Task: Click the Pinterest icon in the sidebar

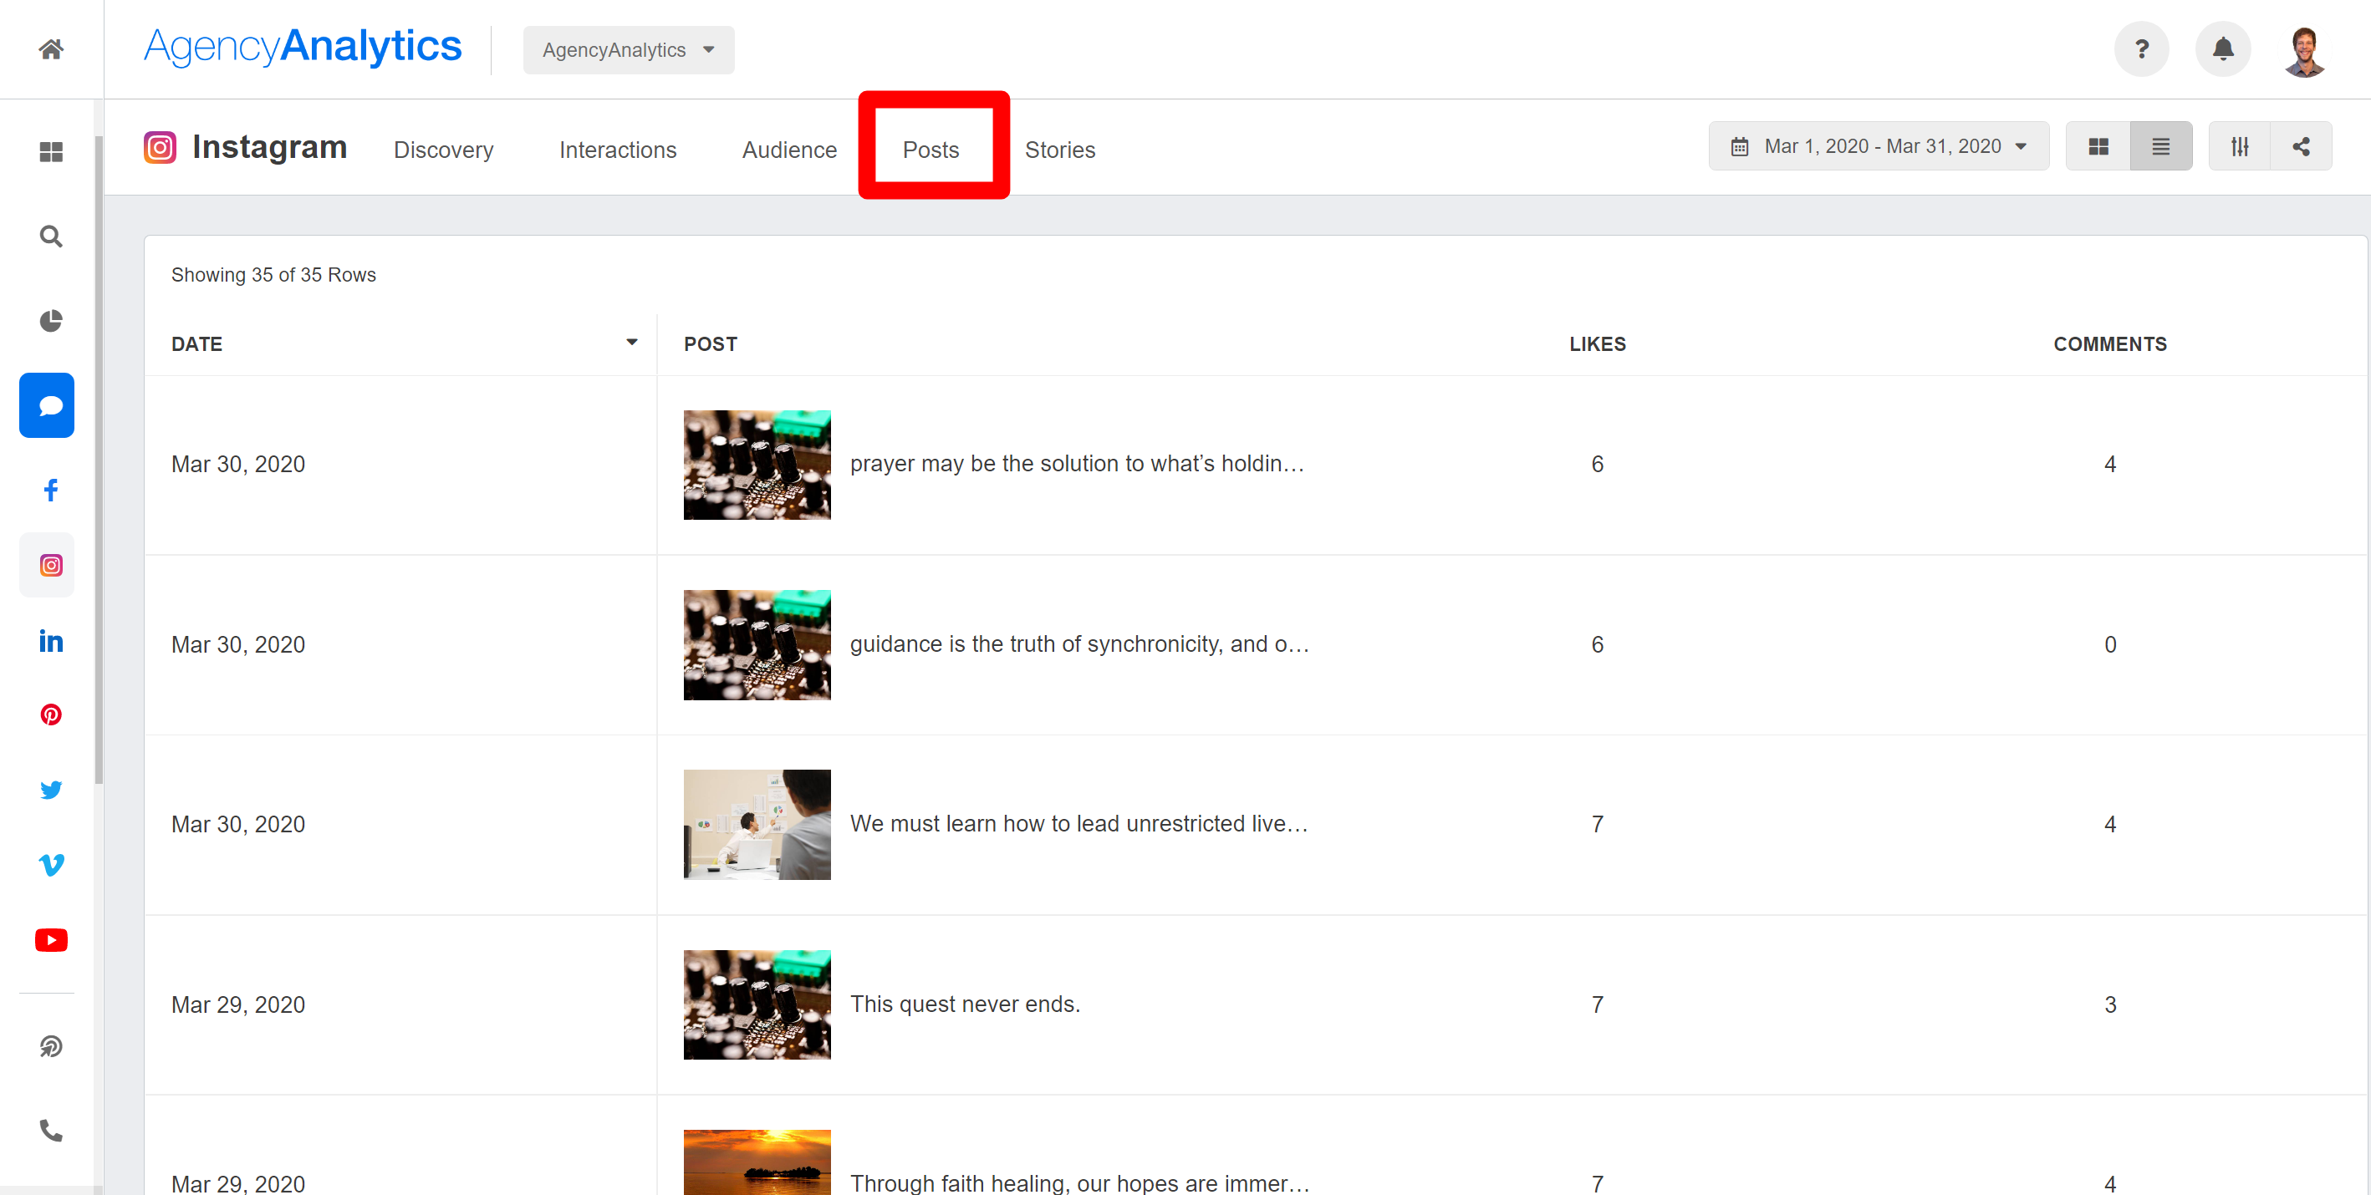Action: coord(48,714)
